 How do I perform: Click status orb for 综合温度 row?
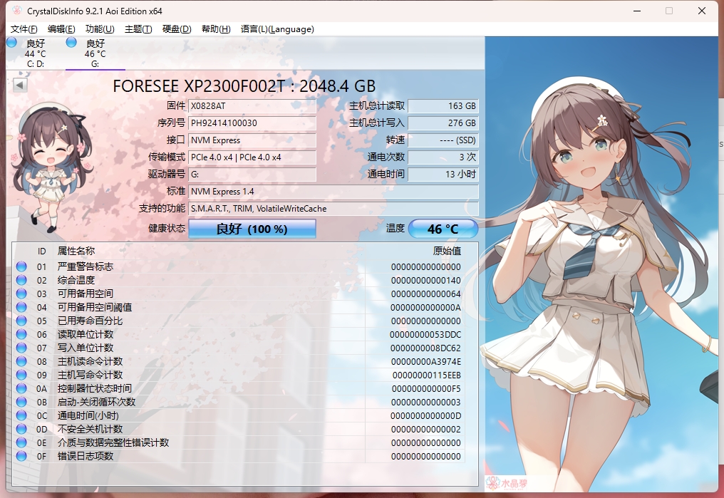pyautogui.click(x=21, y=281)
